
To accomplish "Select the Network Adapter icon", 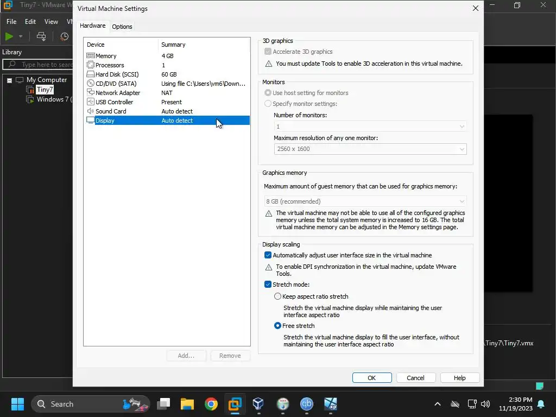I will pos(91,92).
